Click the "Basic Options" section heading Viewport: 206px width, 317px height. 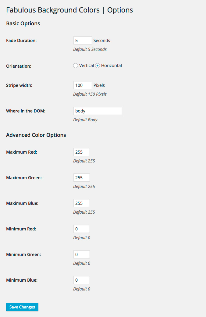(23, 23)
